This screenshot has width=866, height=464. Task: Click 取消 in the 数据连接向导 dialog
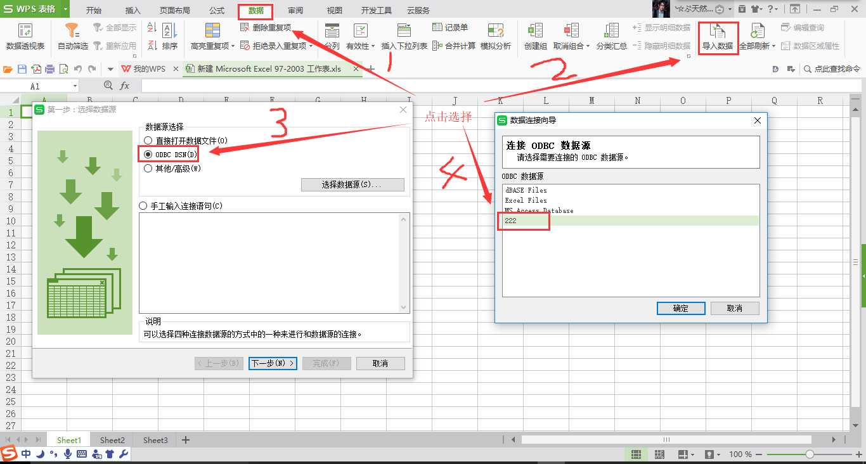[x=735, y=308]
